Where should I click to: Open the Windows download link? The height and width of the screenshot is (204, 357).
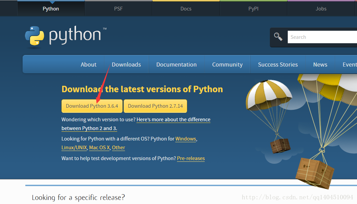(185, 139)
